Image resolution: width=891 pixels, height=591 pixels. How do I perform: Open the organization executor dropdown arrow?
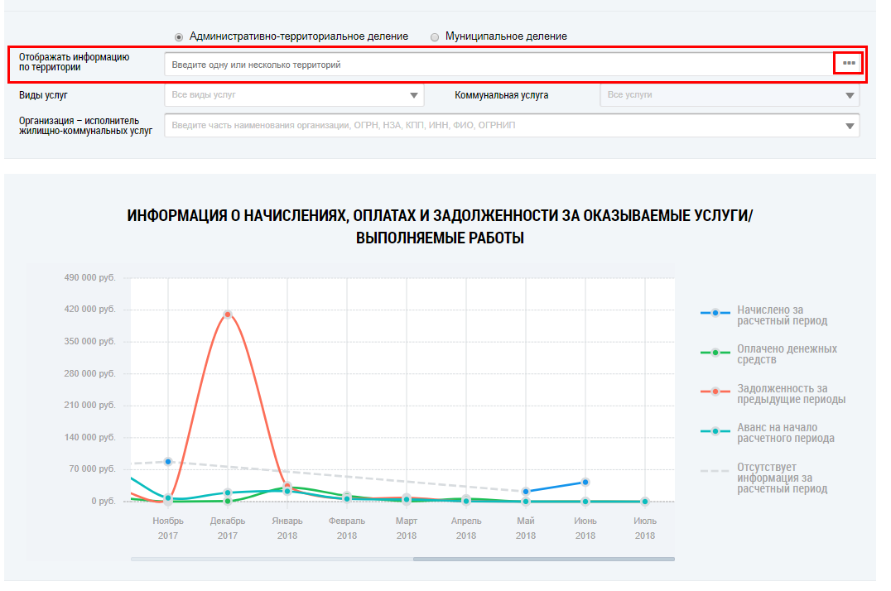click(x=849, y=126)
